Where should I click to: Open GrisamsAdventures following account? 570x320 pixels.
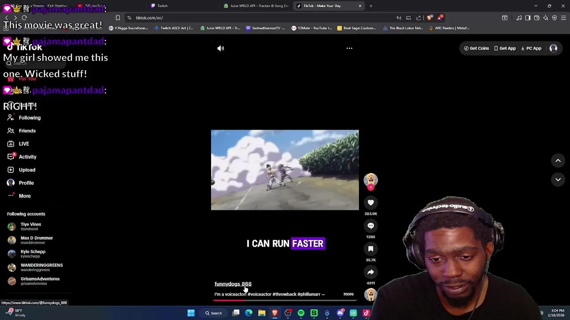33,281
